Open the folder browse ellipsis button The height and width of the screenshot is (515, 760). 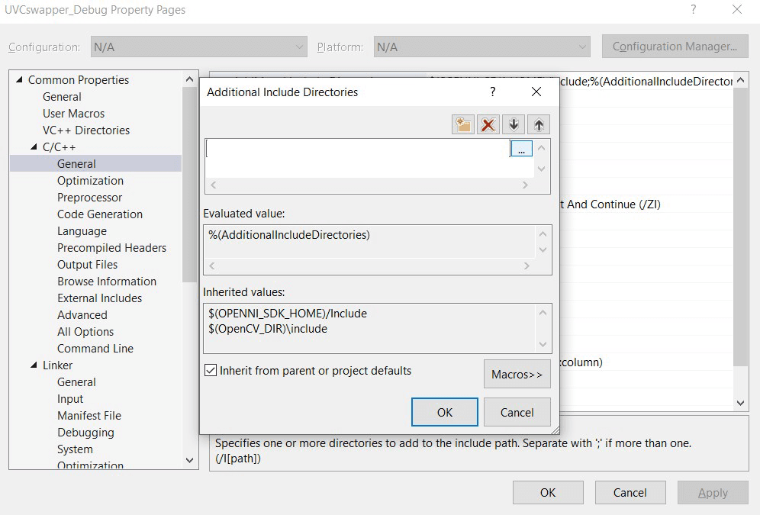click(521, 148)
